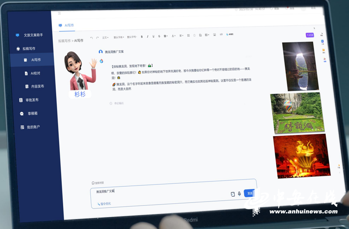Click the undo arrow in the editor toolbar

[x=91, y=38]
